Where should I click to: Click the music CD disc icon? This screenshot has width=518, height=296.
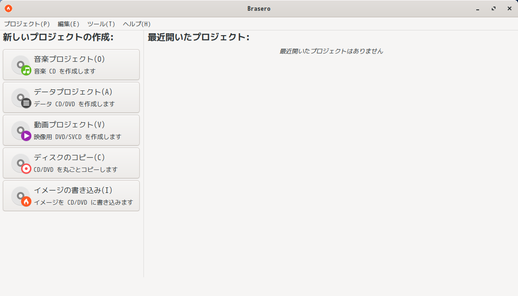click(x=21, y=65)
